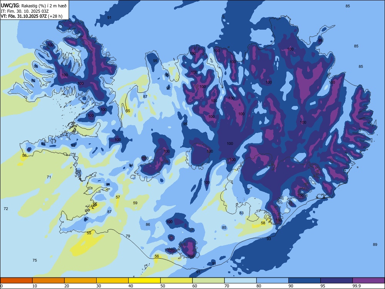385x289 pixels.
Task: Click the medium blue 90–95 legend swatch
Action: 305,281
